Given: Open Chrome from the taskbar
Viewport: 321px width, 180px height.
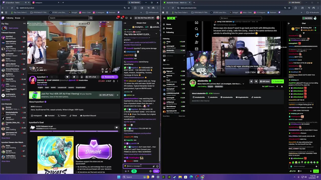Looking at the screenshot, I should pyautogui.click(x=202, y=177).
